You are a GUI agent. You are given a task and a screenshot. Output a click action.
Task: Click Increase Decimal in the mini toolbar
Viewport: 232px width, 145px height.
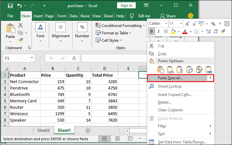[208, 31]
